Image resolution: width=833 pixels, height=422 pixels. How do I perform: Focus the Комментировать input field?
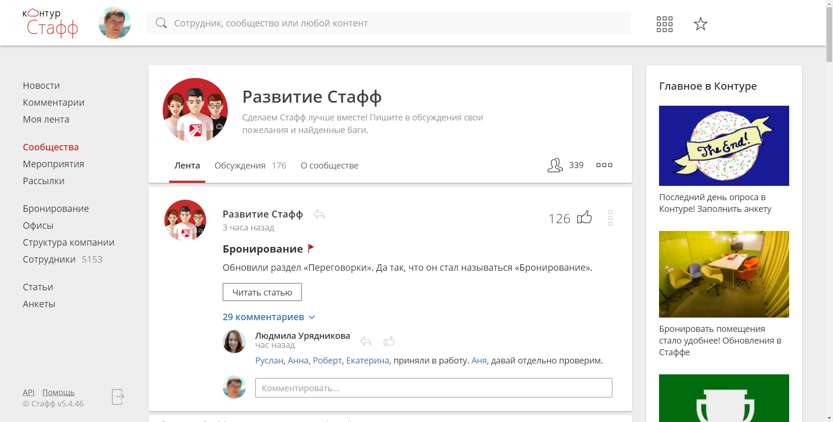point(433,388)
